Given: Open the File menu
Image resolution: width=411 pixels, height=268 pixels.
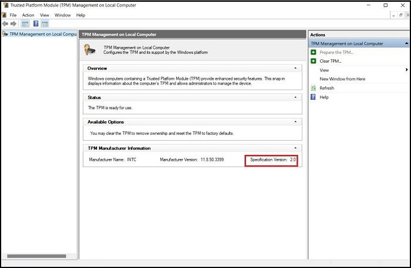Looking at the screenshot, I should coord(13,15).
